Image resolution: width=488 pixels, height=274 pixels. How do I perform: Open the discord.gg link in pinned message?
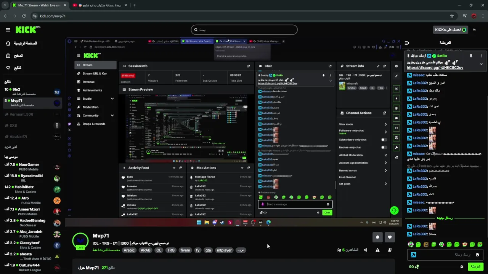pos(435,68)
